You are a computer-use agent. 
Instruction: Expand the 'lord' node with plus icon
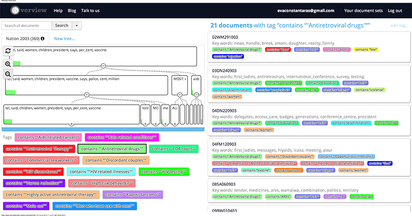coord(145,124)
